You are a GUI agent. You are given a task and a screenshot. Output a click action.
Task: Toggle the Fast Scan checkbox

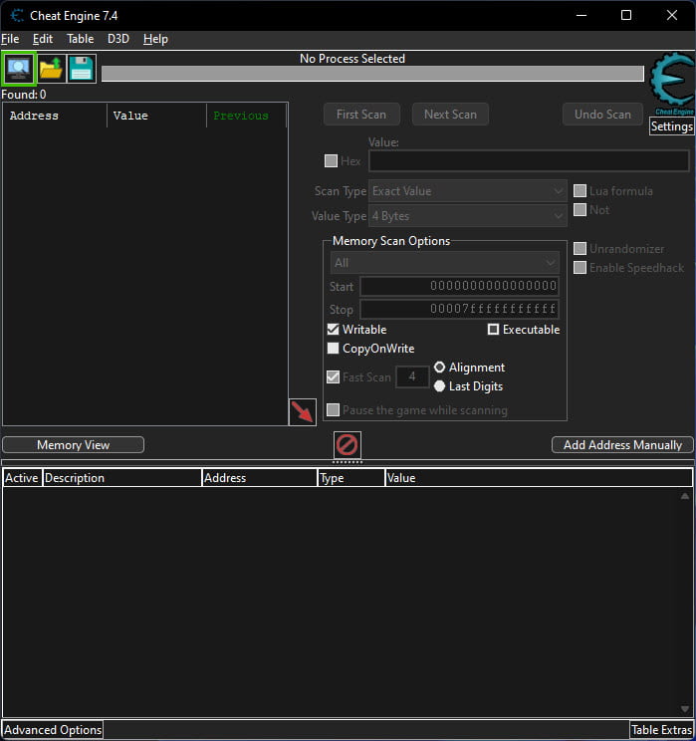[334, 377]
